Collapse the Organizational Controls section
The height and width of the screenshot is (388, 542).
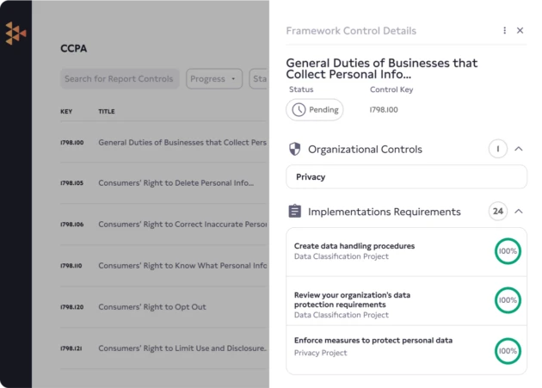[x=519, y=149]
